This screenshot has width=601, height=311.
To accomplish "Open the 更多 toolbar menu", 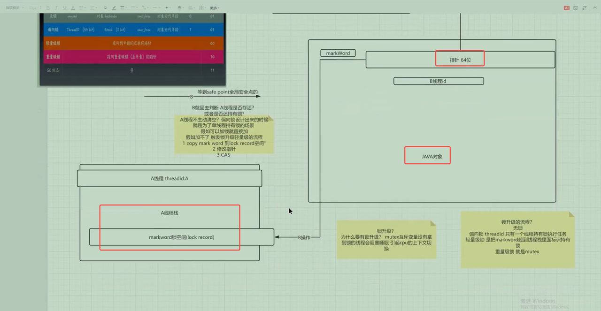I will [215, 8].
